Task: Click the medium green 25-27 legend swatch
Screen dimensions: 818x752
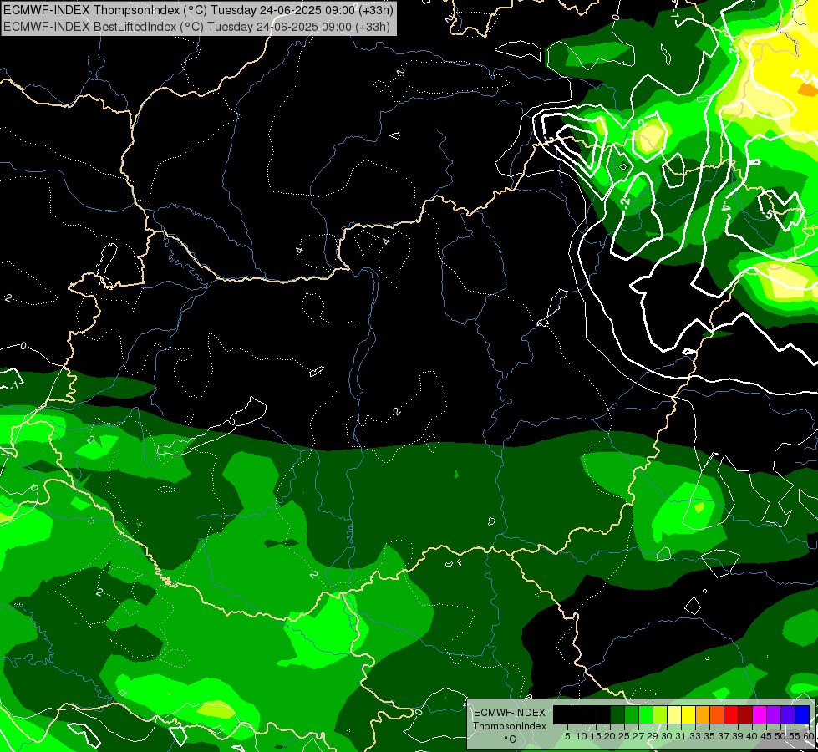Action: [632, 714]
